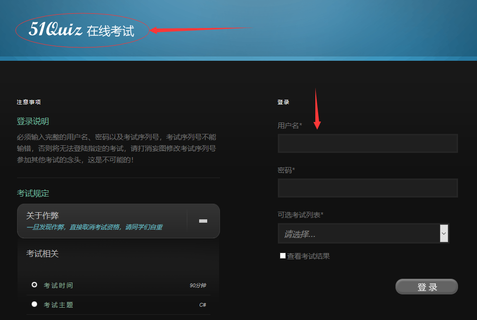This screenshot has height=320, width=477.
Task: Expand the 考试相关 section
Action: 43,254
